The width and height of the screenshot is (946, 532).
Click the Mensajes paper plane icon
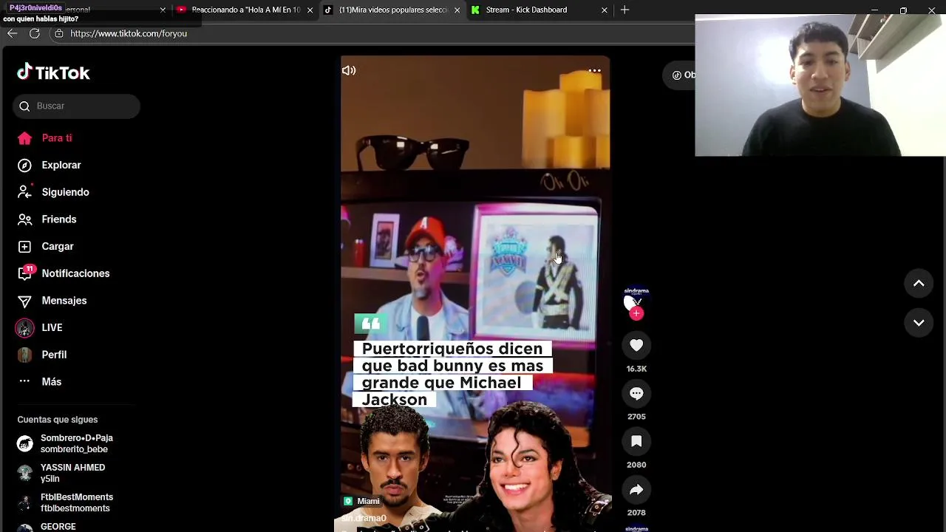[24, 301]
